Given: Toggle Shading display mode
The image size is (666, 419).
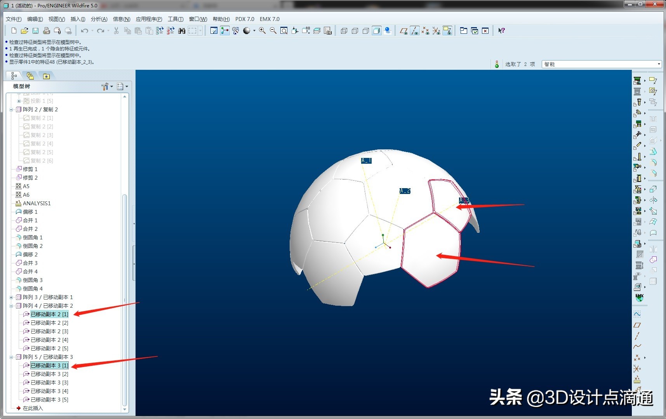Looking at the screenshot, I should (x=376, y=31).
